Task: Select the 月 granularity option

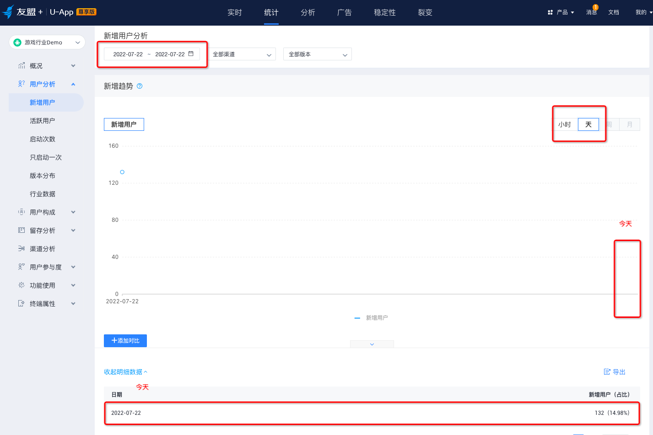Action: coord(630,124)
